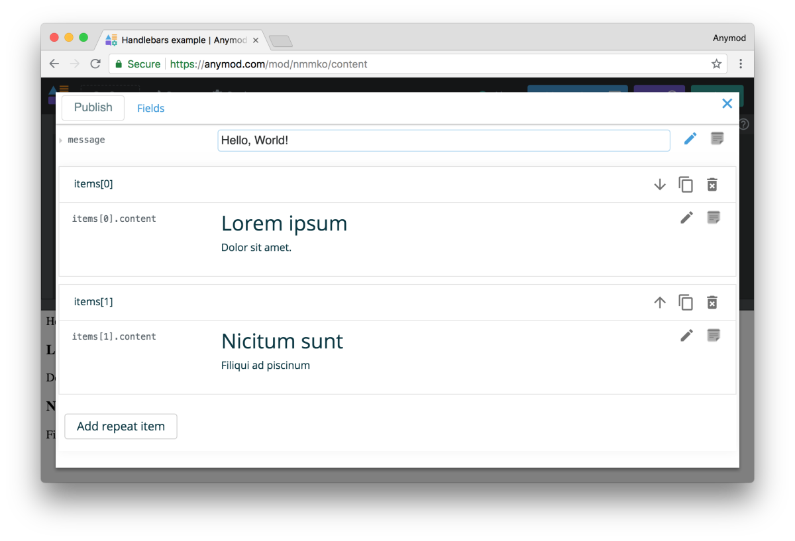Click the browser forward arrow
The image size is (795, 541).
point(75,64)
